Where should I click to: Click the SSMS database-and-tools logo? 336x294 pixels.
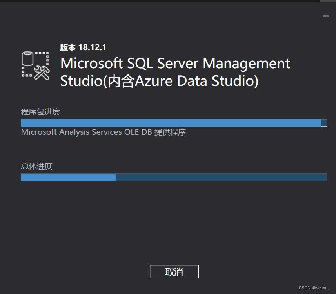35,65
